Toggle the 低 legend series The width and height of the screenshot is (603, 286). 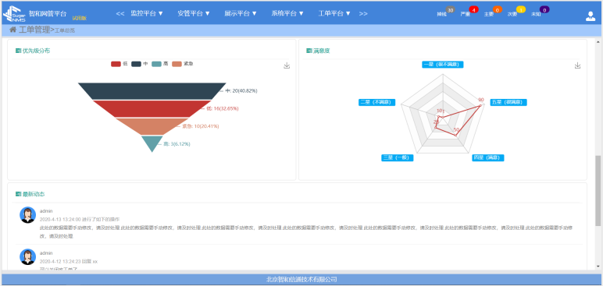click(x=120, y=64)
